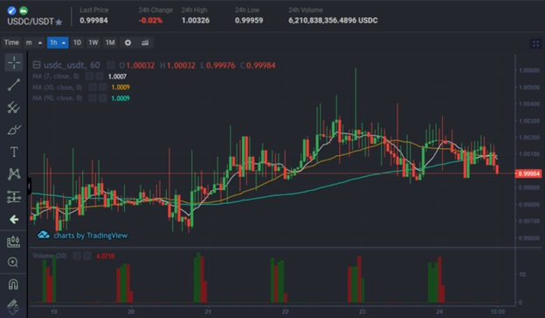Click the 18:00 time axis label

[498, 311]
